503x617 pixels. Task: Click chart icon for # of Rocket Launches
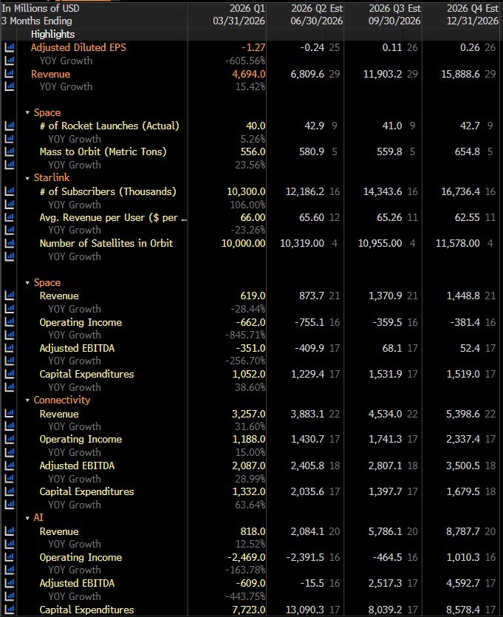coord(9,126)
